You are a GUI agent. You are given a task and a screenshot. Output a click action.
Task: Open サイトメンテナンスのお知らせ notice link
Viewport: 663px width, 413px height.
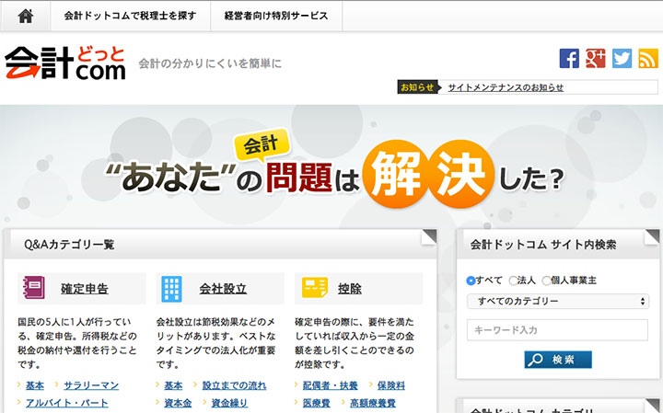click(x=506, y=87)
